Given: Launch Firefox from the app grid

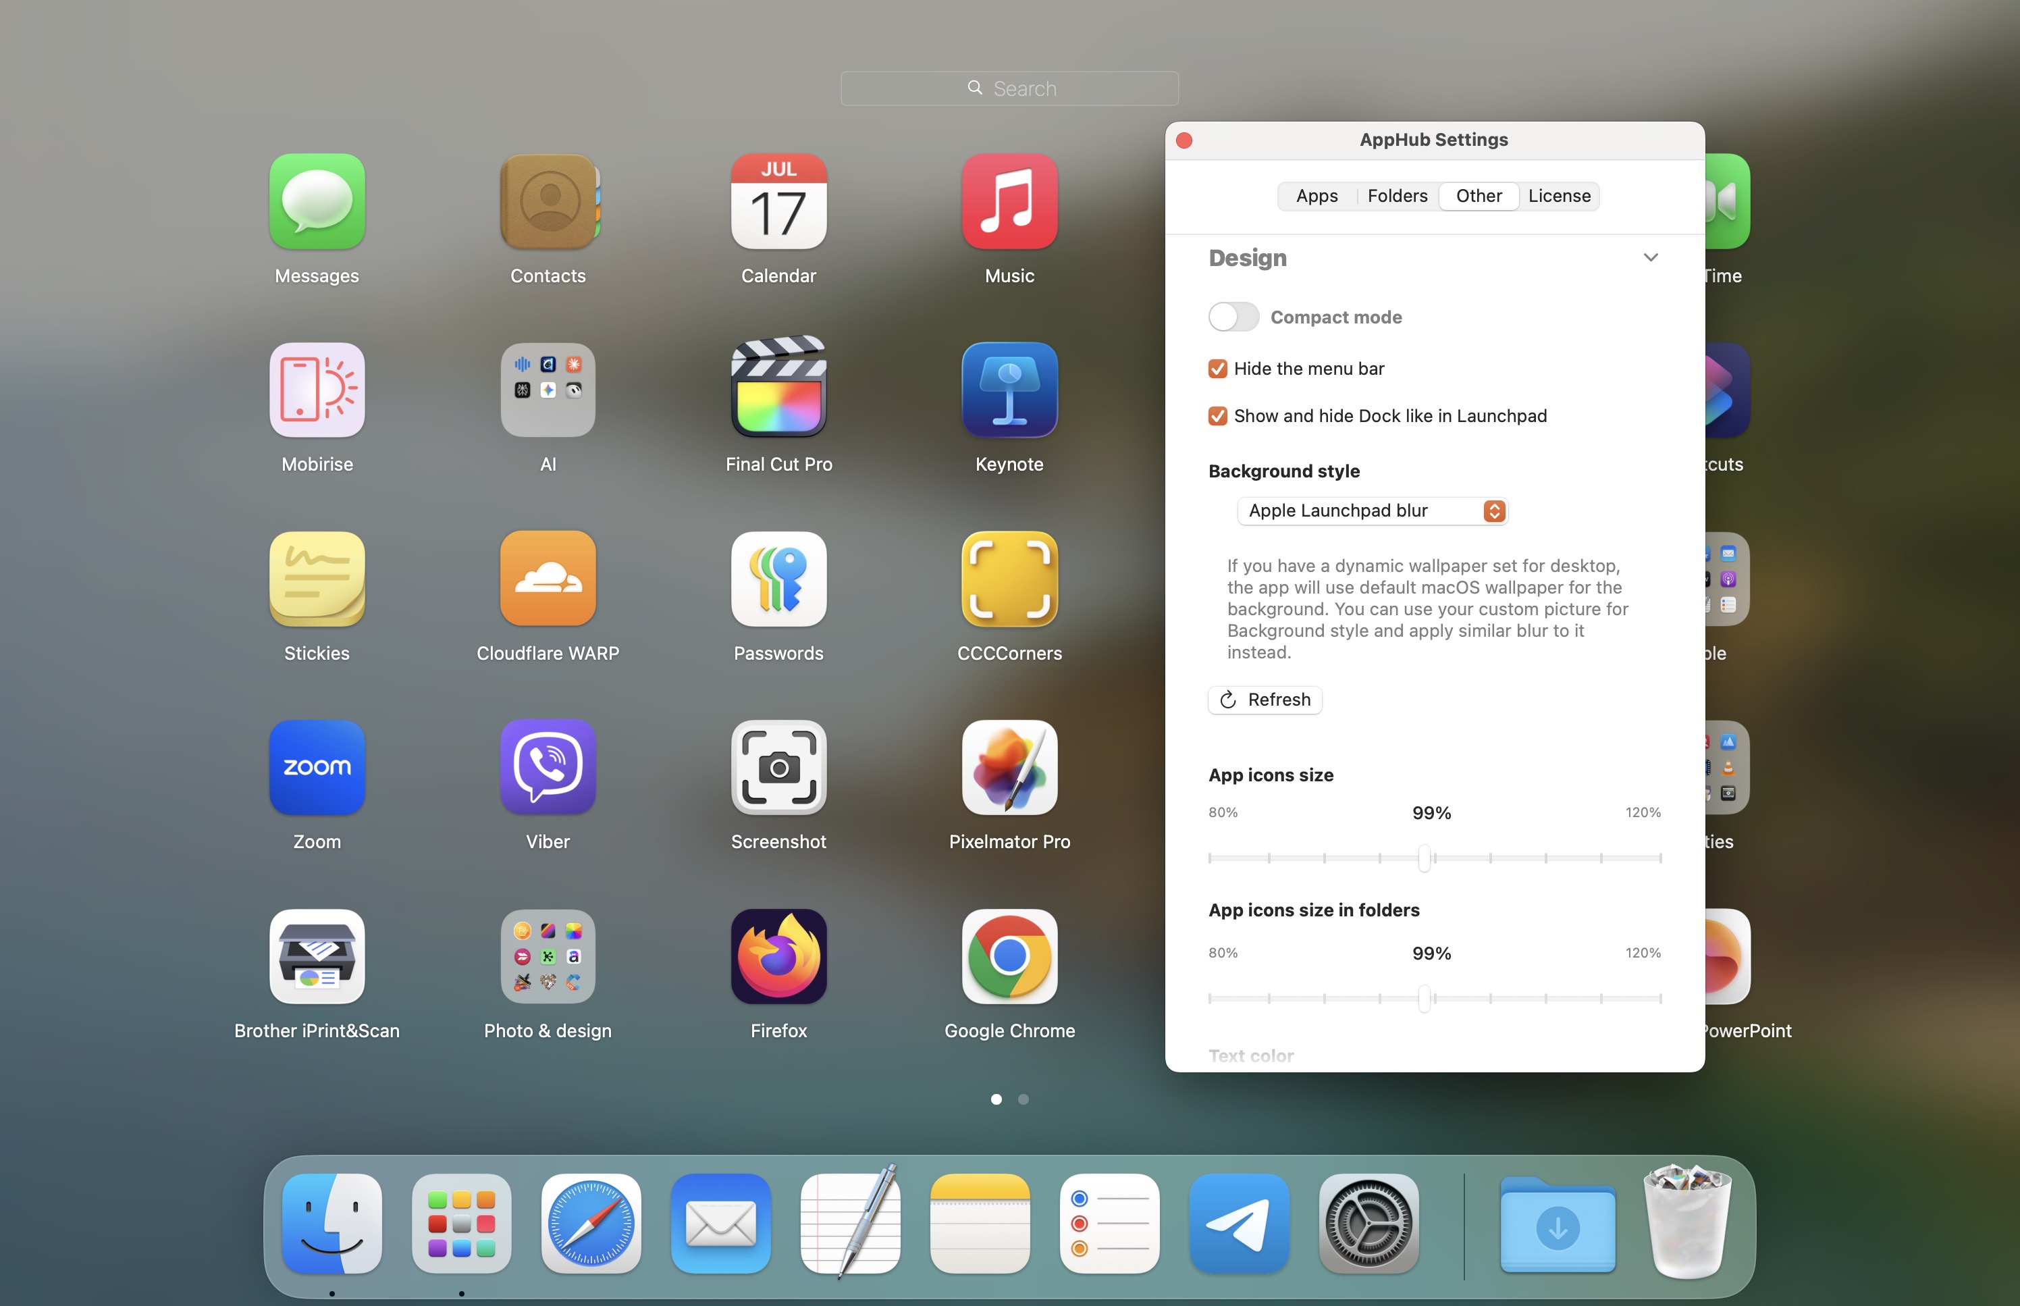Looking at the screenshot, I should pos(779,957).
